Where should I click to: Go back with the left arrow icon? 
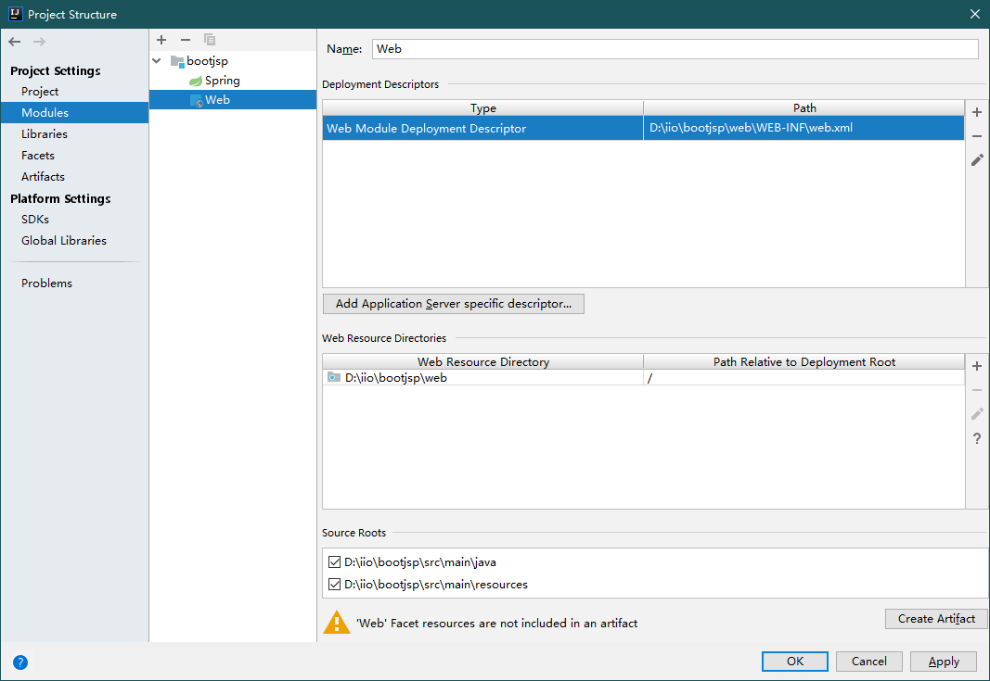[15, 42]
